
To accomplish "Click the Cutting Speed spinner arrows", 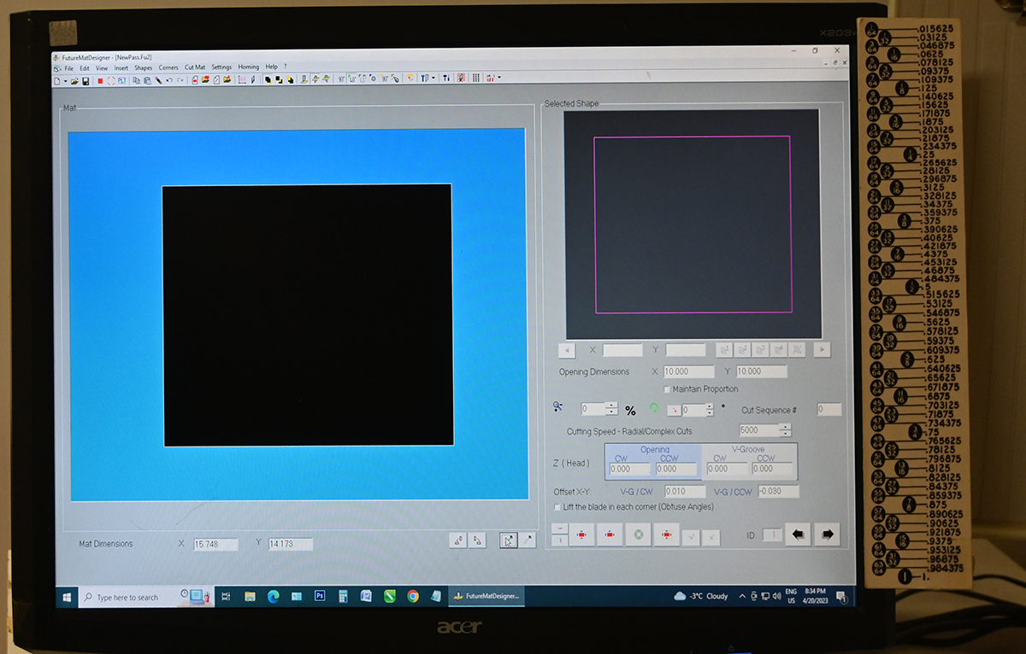I will click(x=786, y=430).
